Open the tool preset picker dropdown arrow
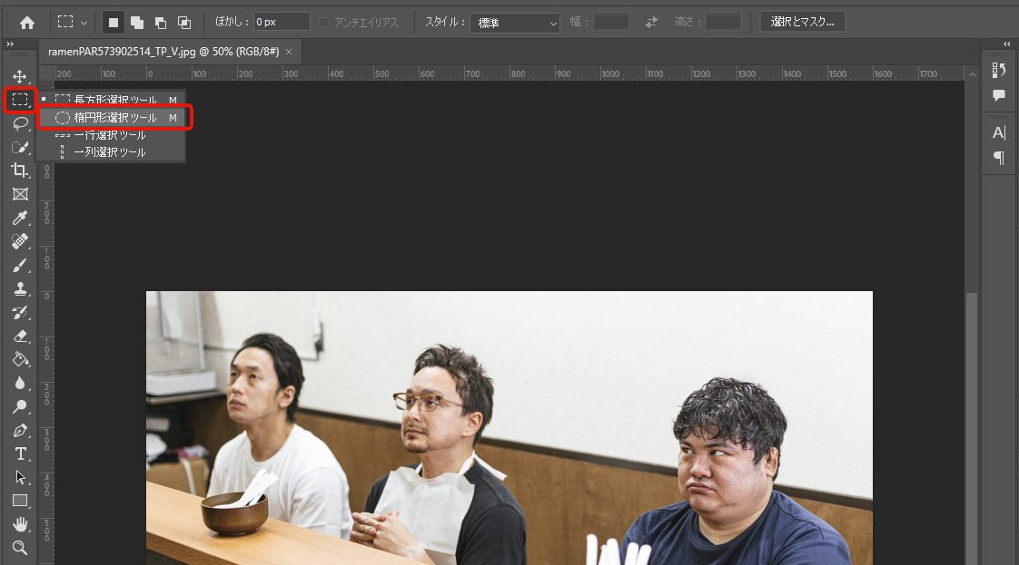Image resolution: width=1019 pixels, height=565 pixels. point(84,22)
